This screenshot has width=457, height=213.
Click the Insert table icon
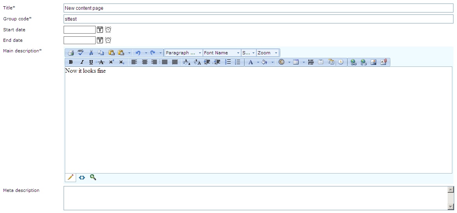[296, 62]
